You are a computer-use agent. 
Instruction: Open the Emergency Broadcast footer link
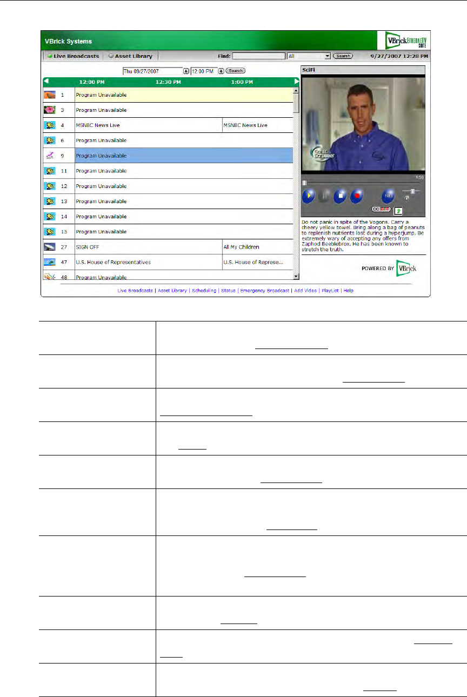(265, 290)
